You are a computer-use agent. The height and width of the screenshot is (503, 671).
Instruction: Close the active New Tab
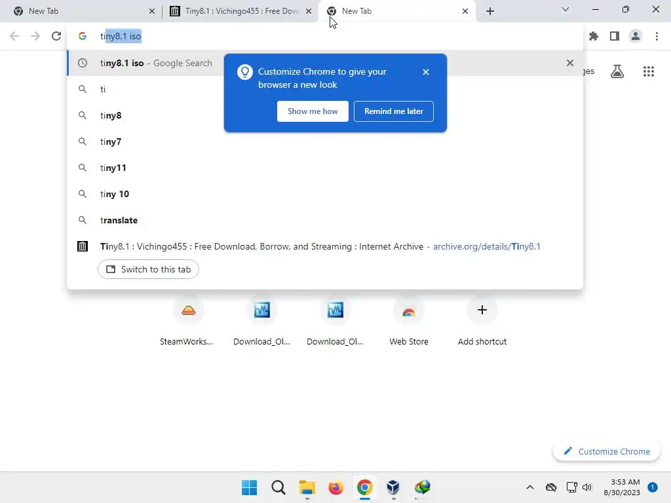point(465,11)
